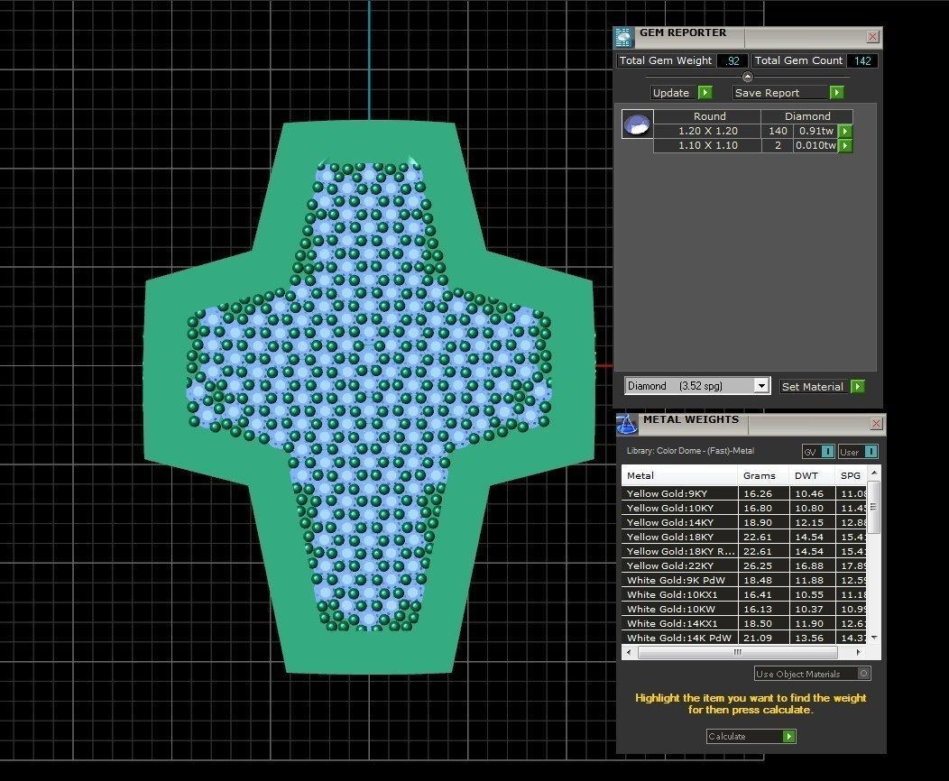
Task: Click the Metal column header
Action: [x=679, y=475]
